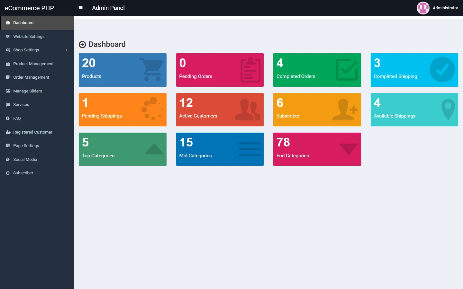The height and width of the screenshot is (289, 463).
Task: Open the Administrator user name menu
Action: [x=445, y=8]
